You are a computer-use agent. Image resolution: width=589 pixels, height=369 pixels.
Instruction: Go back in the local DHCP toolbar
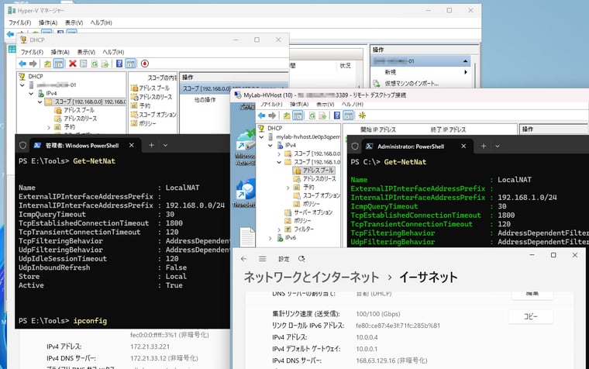(x=22, y=64)
